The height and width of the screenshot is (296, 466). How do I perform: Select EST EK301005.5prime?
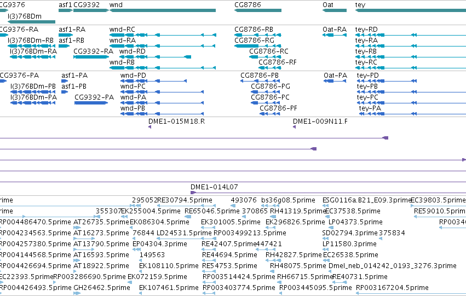(208, 228)
